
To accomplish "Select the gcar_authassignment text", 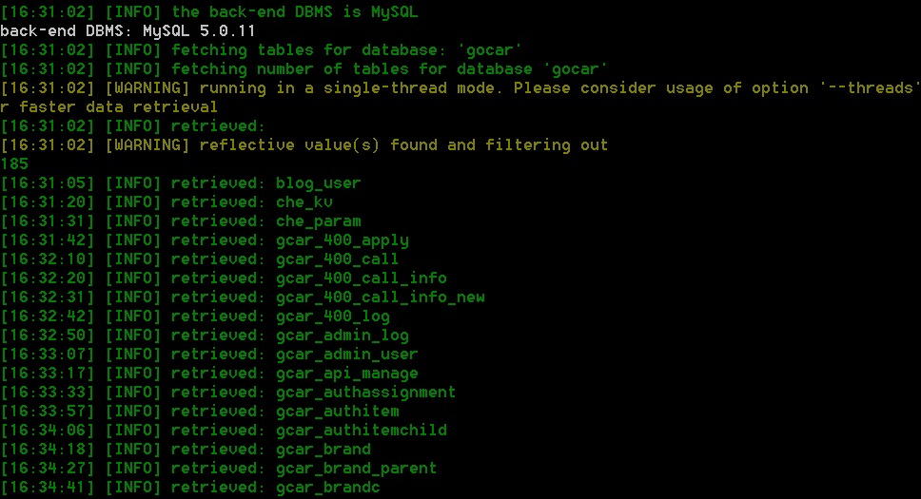I will point(365,393).
